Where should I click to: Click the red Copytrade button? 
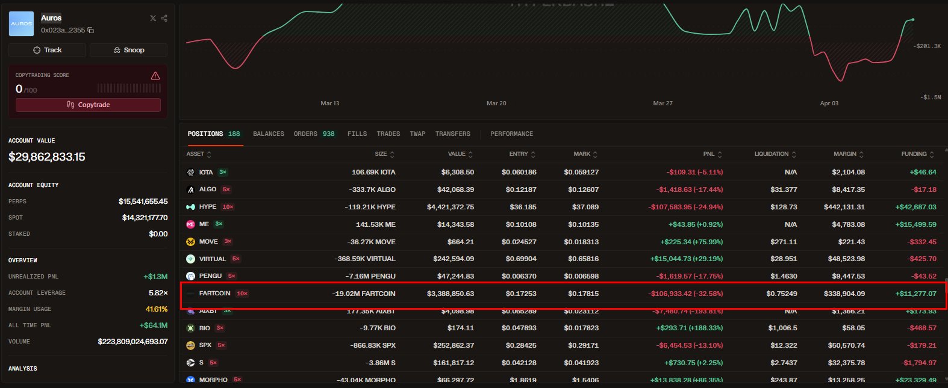coord(88,105)
